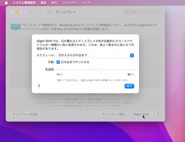Show all preferences grid icon
The width and height of the screenshot is (185, 142).
click(x=50, y=12)
